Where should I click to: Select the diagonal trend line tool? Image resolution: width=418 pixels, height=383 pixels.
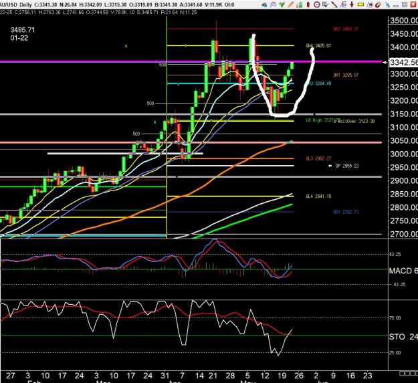334,5
